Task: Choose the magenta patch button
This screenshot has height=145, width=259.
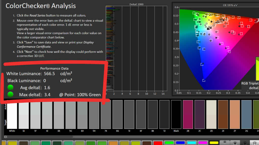Action: tap(203, 143)
